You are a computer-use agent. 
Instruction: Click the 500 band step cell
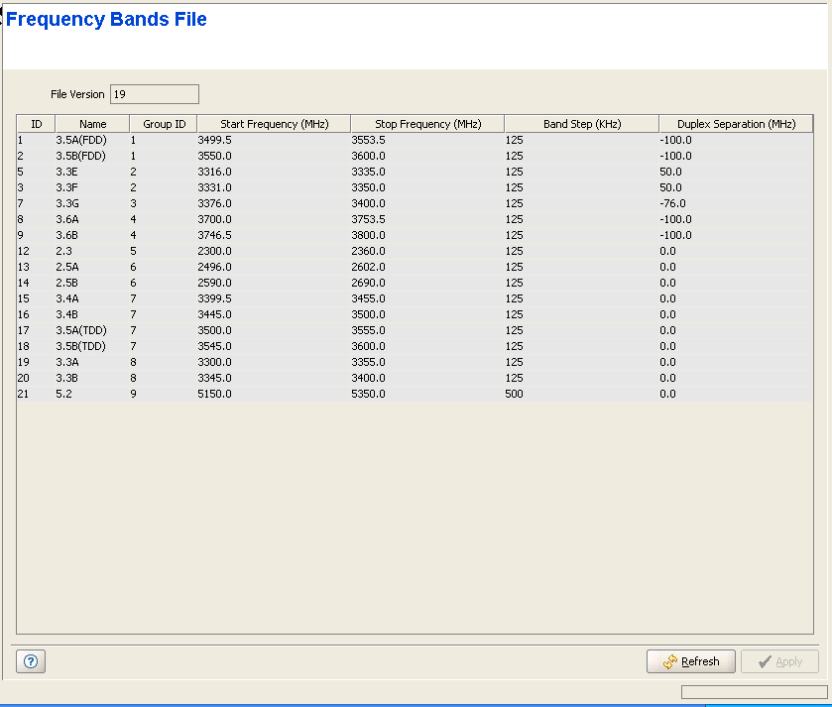(x=514, y=394)
